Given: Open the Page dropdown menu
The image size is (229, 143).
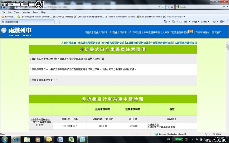Looking at the screenshot, I should [x=196, y=21].
